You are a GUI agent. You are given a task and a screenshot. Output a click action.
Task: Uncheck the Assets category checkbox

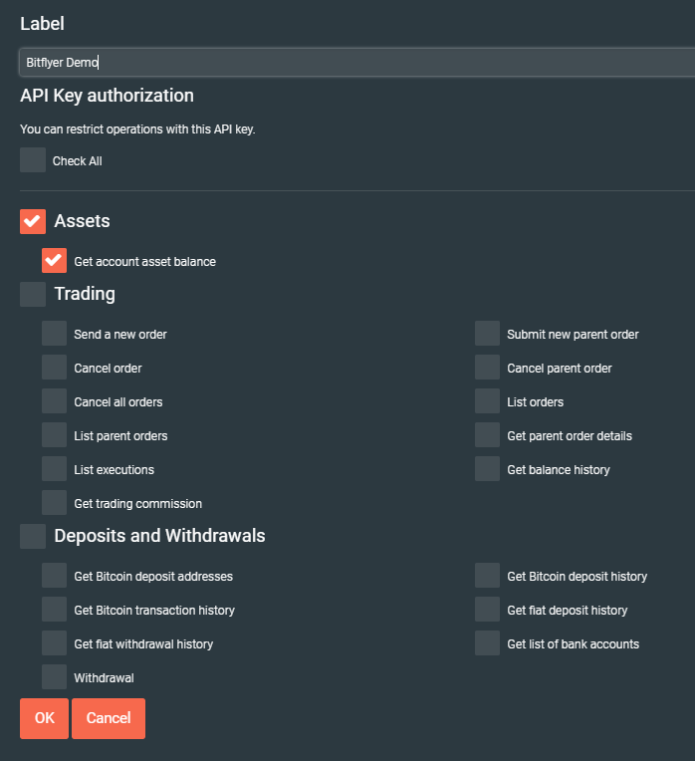click(x=33, y=221)
